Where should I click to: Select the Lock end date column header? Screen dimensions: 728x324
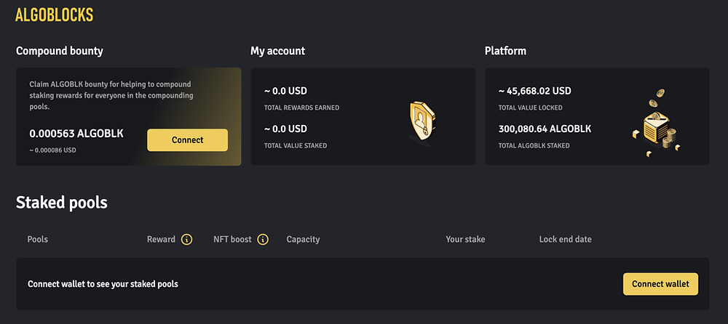click(565, 240)
